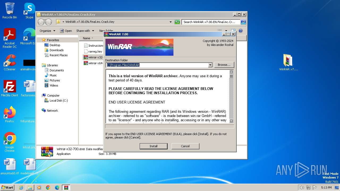The width and height of the screenshot is (340, 191).
Task: Open the Organize menu in Explorer
Action: [47, 31]
